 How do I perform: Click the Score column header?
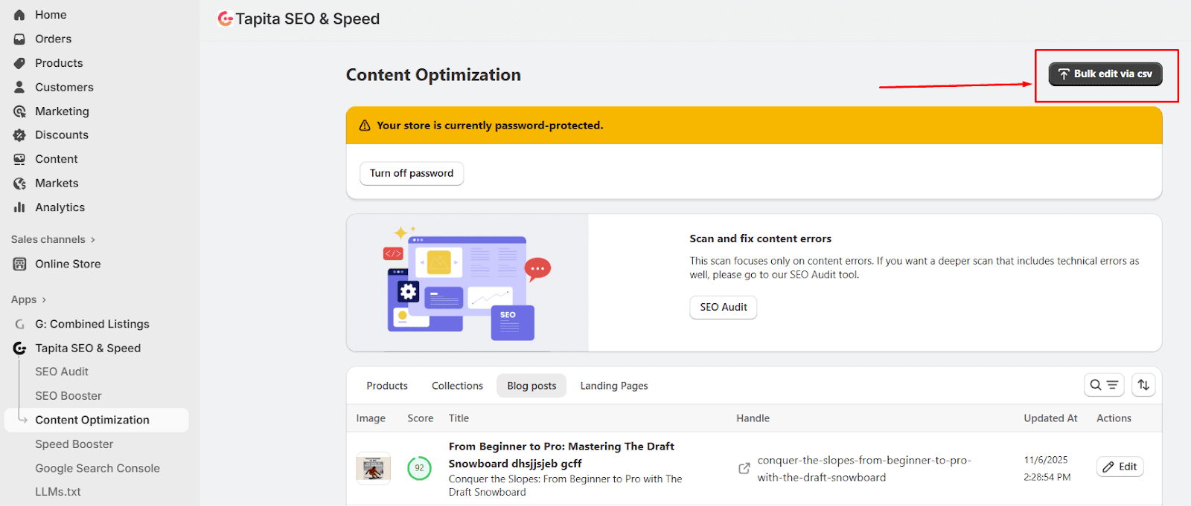(x=421, y=418)
